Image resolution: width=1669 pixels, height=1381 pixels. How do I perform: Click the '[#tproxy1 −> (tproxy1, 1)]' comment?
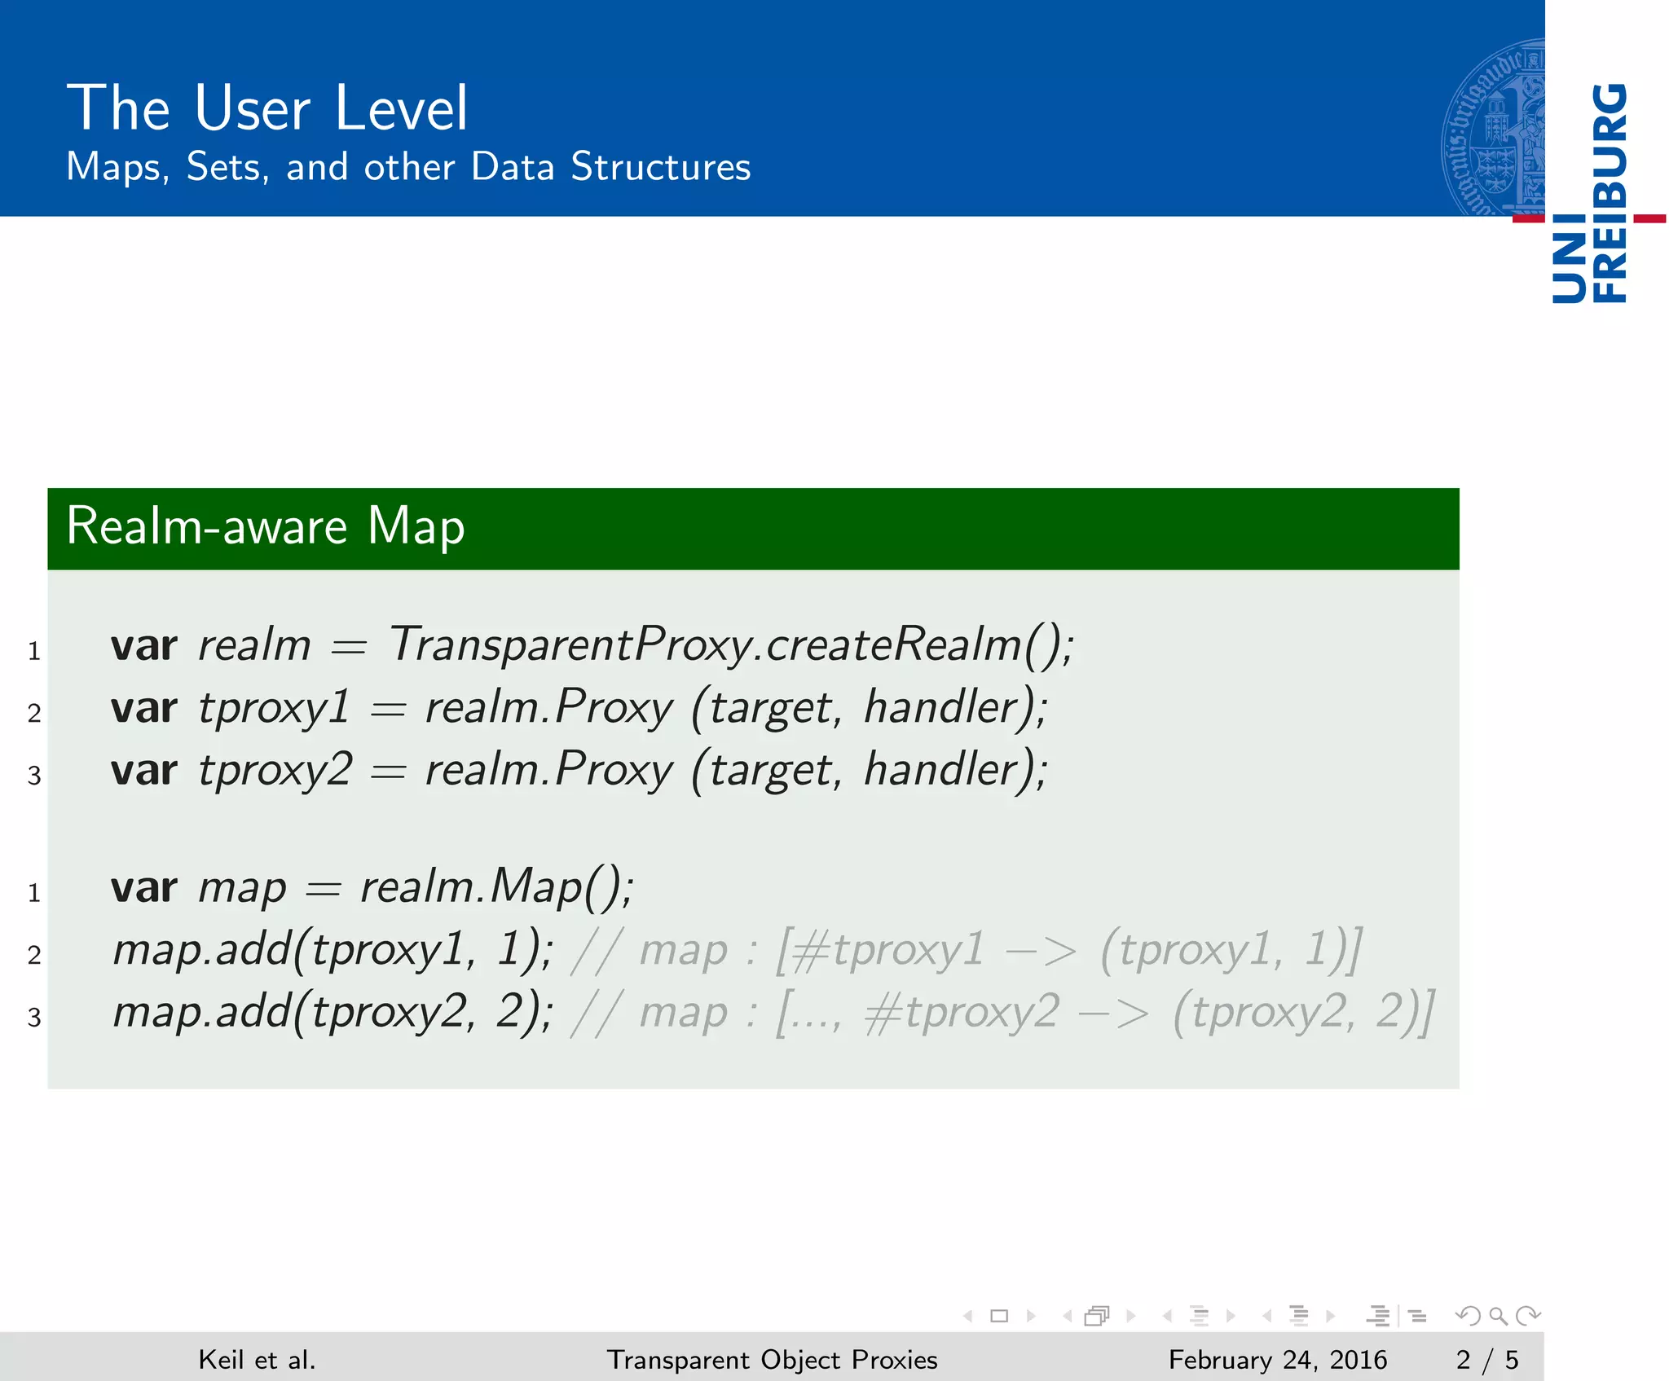tap(1068, 950)
